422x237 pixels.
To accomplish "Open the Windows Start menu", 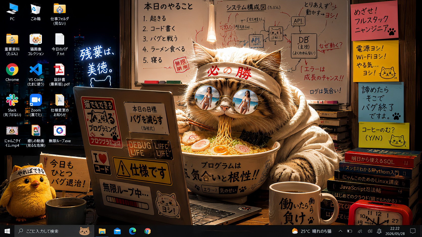I will click(x=7, y=231).
